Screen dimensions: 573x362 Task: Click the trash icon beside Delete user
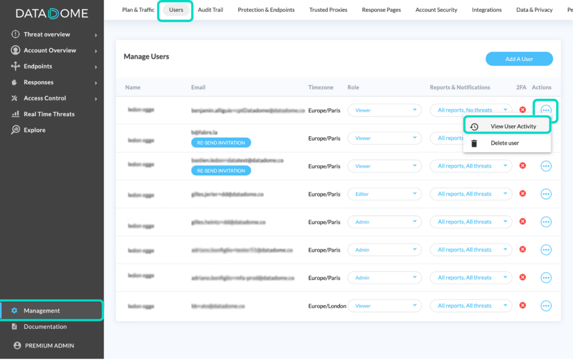475,142
